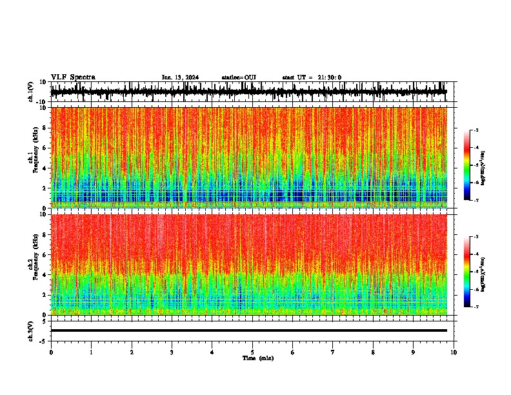Click the '6' kHz tick on ch.2 spectrogram
This screenshot has height=395, width=511.
point(45,255)
